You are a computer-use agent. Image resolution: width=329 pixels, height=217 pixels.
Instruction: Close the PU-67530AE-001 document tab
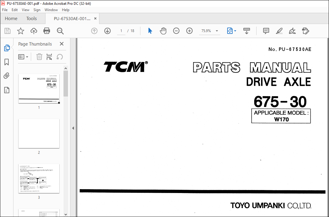tap(95, 19)
